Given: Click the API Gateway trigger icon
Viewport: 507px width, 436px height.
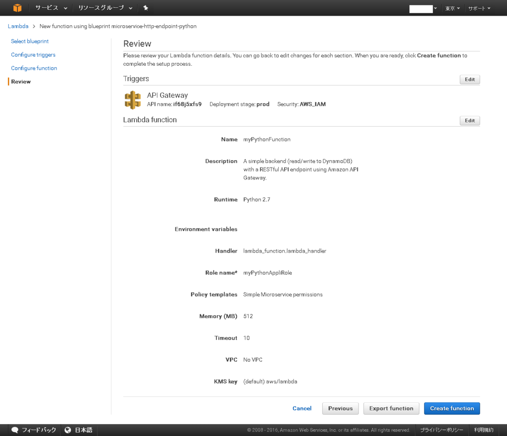Looking at the screenshot, I should pos(133,100).
